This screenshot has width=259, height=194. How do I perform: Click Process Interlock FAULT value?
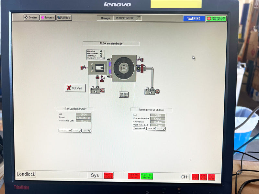[158, 119]
